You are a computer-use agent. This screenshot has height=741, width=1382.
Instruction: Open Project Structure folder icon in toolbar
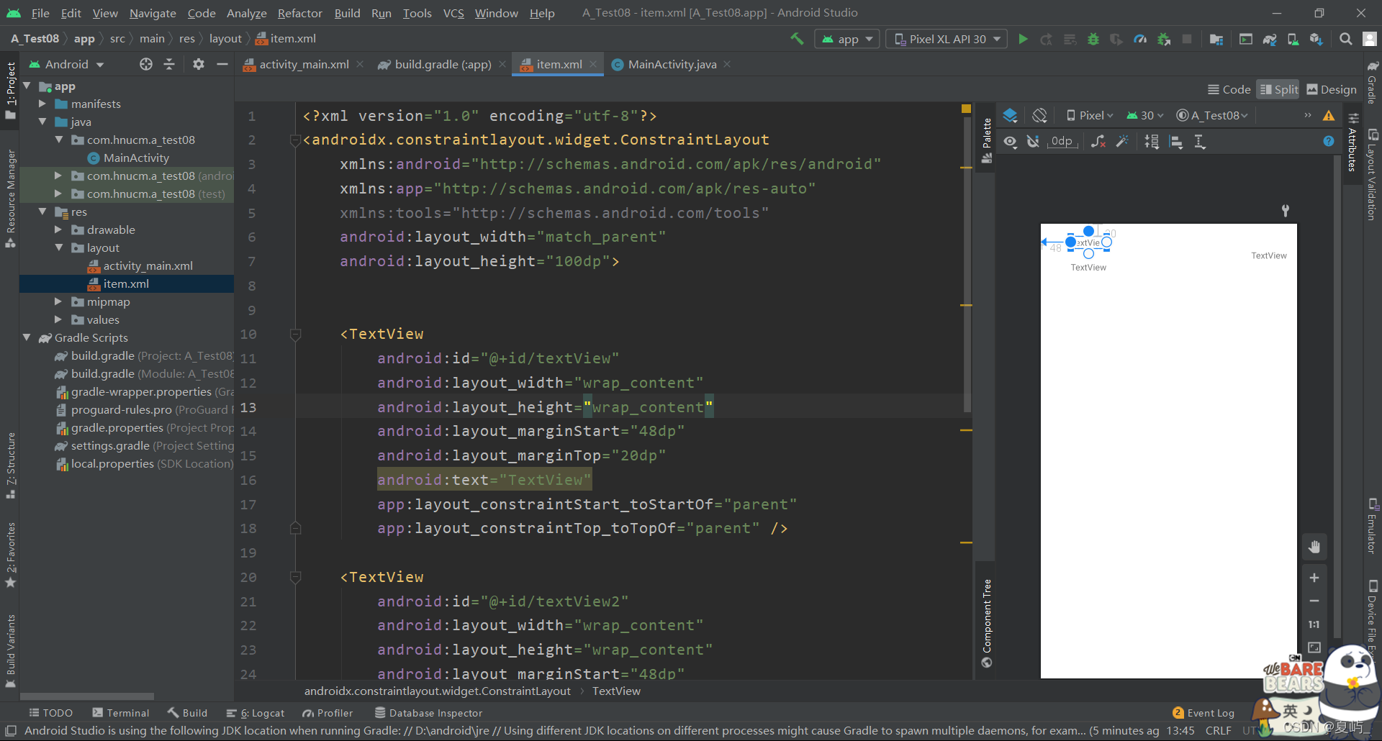[x=1216, y=39]
